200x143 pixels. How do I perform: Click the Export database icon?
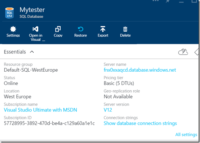click(103, 29)
